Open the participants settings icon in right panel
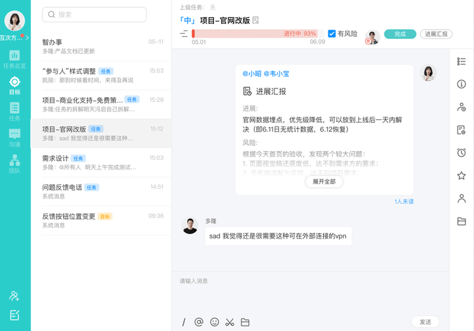Image resolution: width=474 pixels, height=331 pixels. coord(461,107)
